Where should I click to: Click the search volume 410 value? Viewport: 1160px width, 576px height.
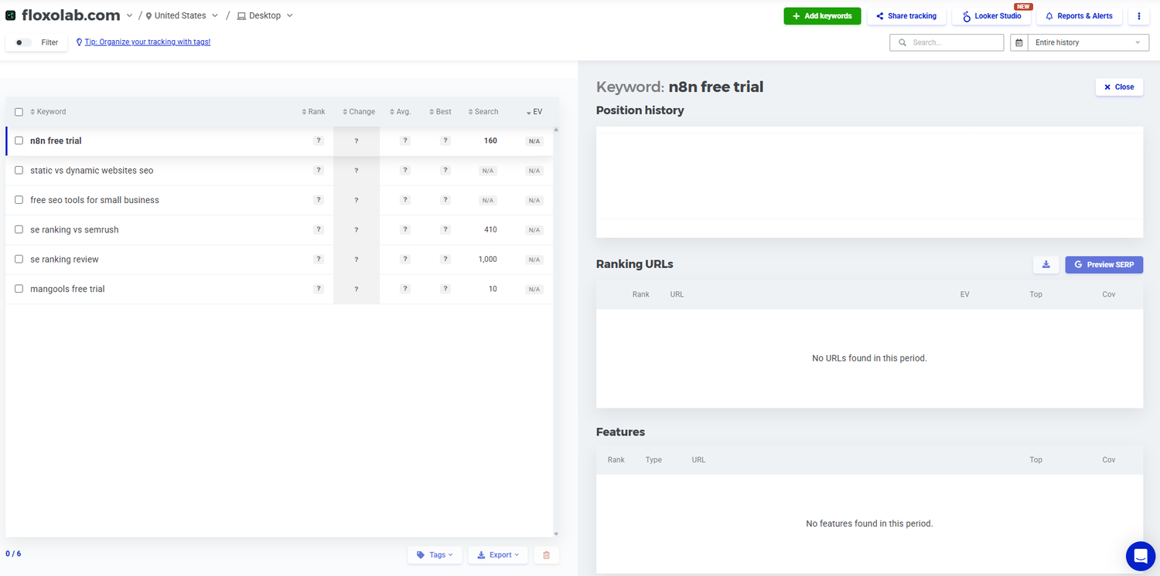point(490,229)
